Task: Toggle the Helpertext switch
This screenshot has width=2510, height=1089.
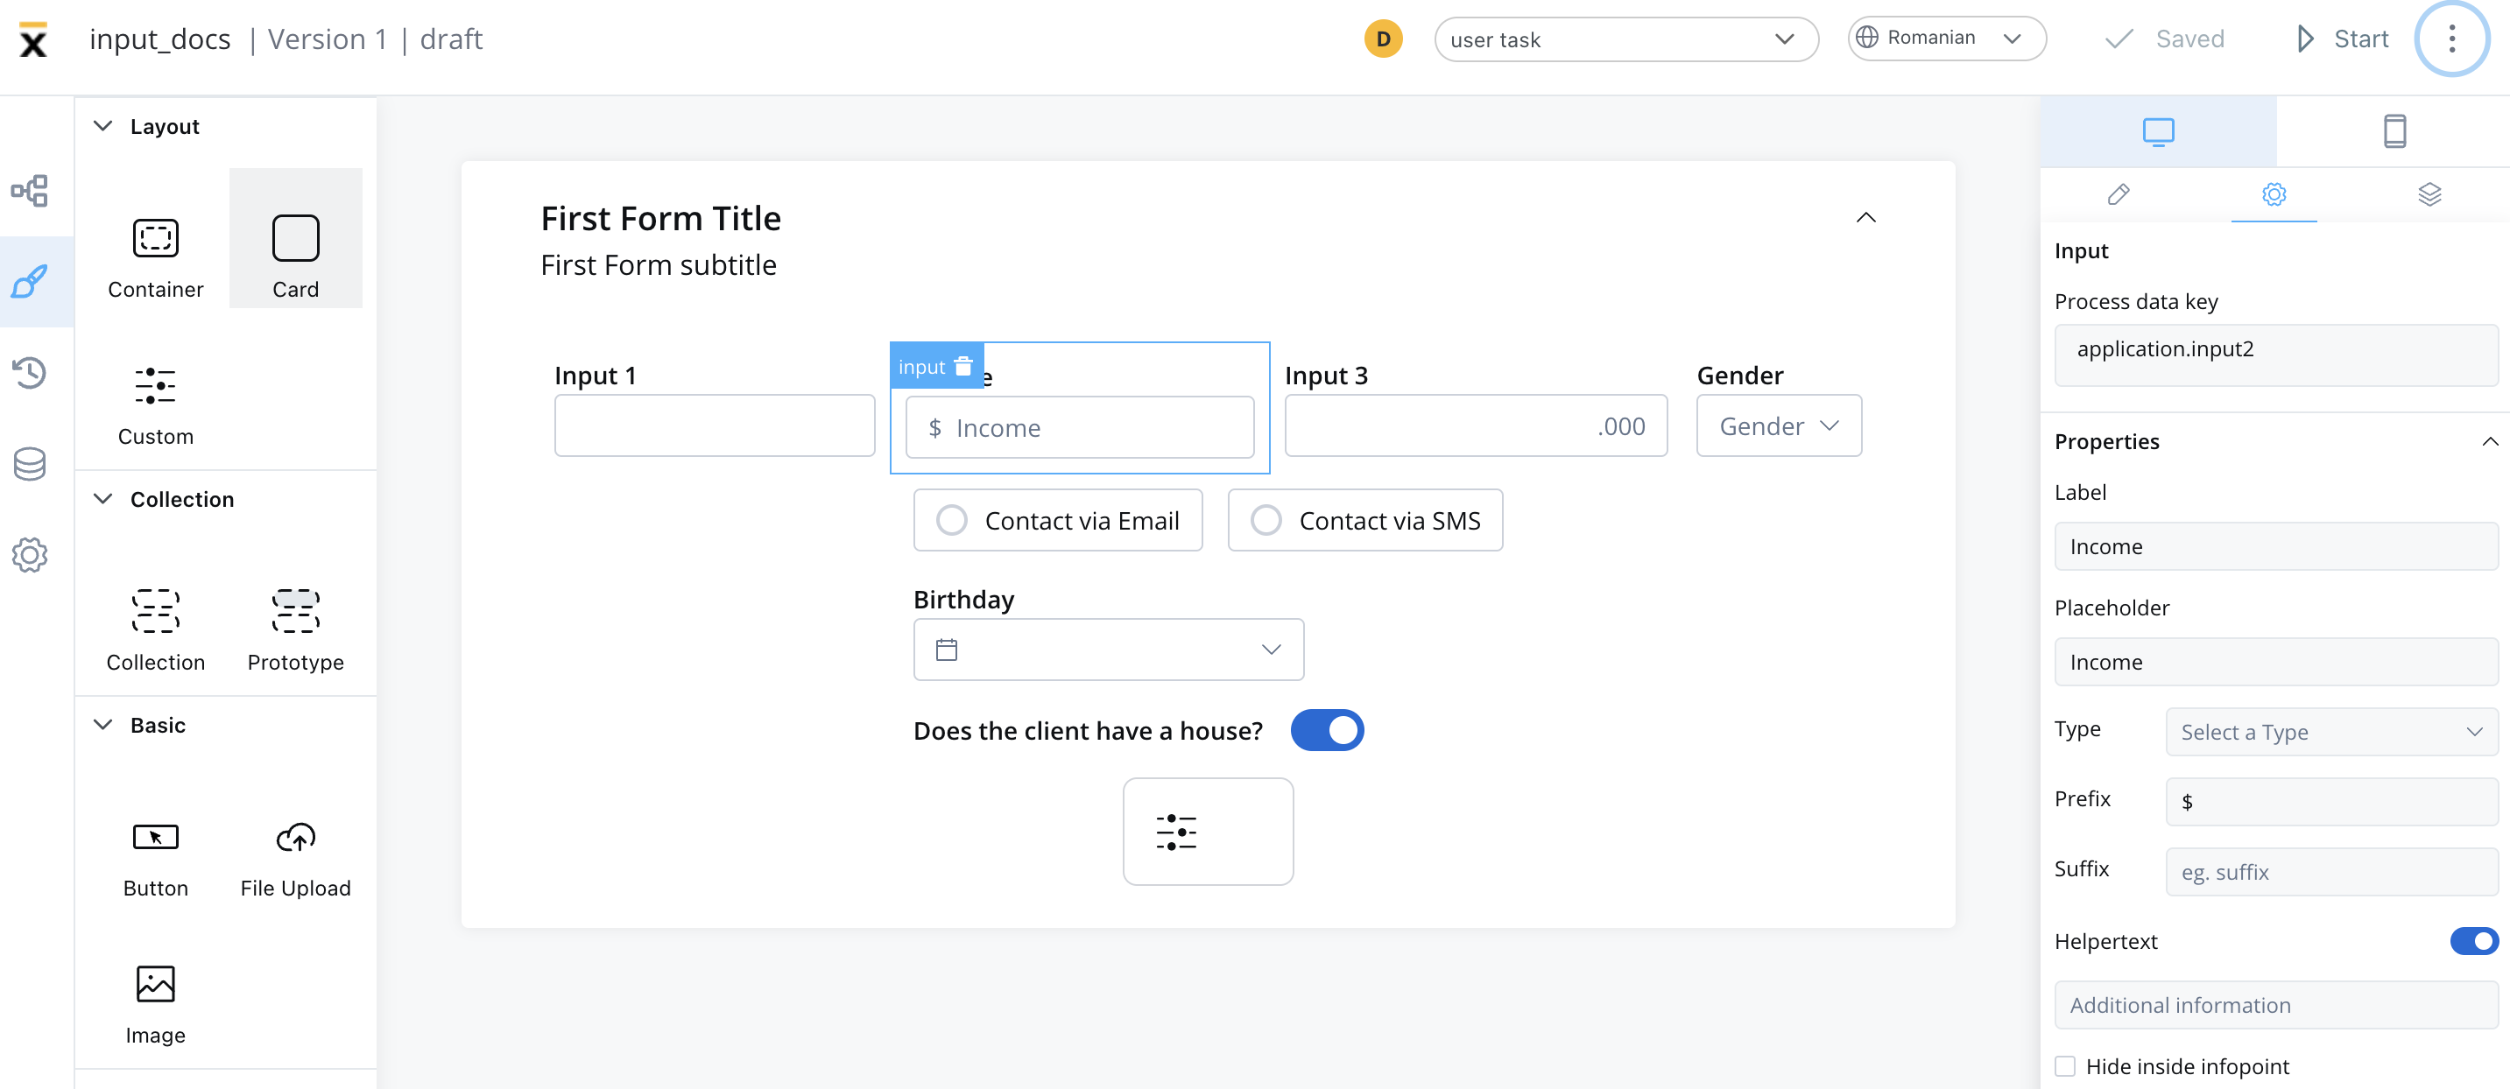Action: [x=2473, y=940]
